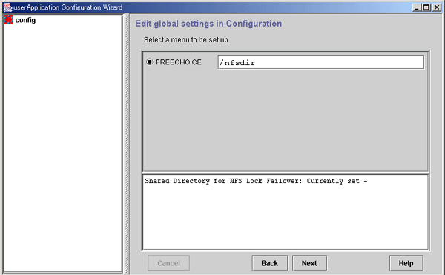
Task: Go to the previous step with Back
Action: pos(270,263)
